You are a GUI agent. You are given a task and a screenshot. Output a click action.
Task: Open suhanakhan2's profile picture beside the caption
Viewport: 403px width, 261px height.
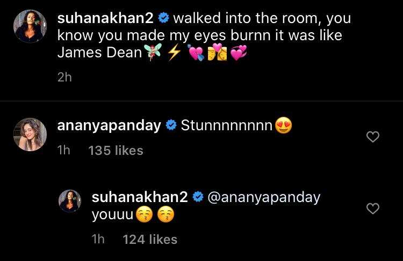coord(30,26)
